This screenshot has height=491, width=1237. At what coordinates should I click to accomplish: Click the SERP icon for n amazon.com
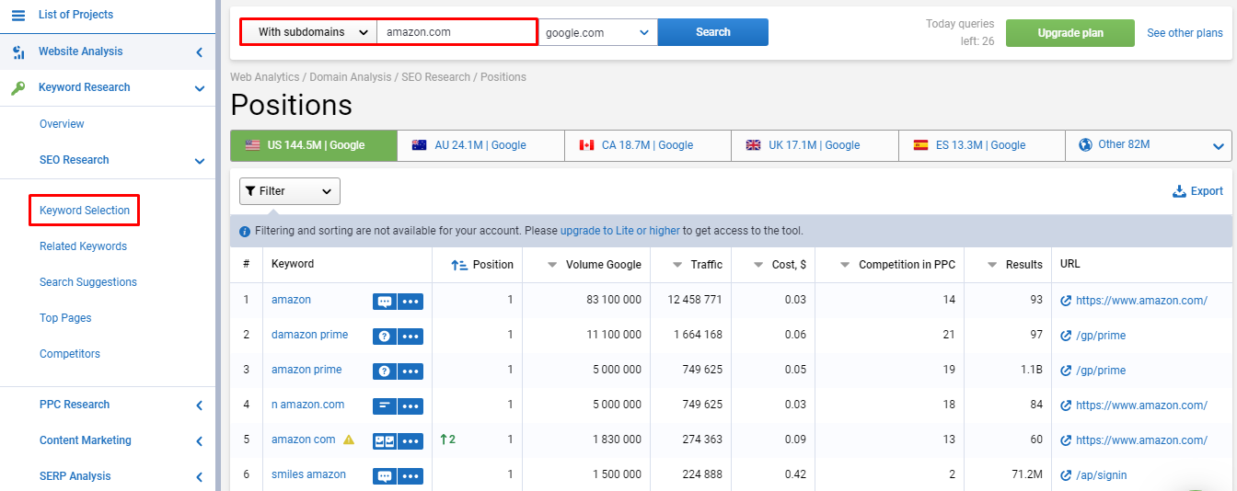point(384,406)
